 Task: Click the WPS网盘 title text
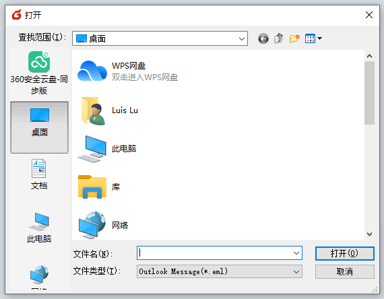coord(129,65)
